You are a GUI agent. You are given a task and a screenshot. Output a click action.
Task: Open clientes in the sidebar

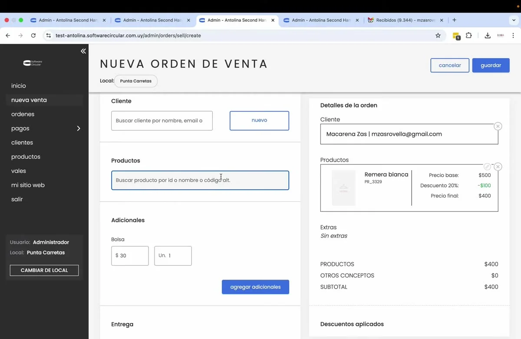(x=22, y=142)
